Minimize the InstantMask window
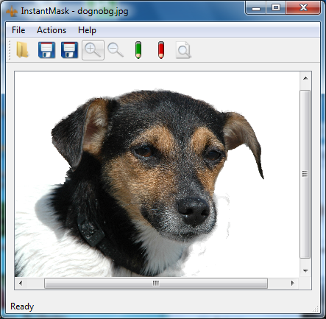 pos(255,8)
